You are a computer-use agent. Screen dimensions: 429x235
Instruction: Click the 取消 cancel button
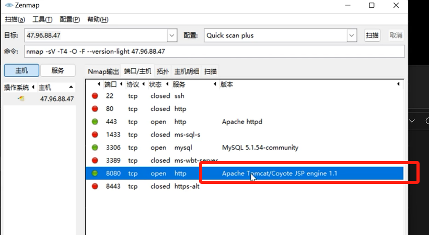(396, 35)
